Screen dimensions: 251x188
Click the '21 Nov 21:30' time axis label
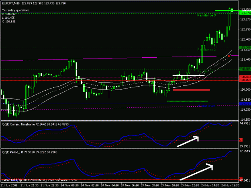pyautogui.click(x=29, y=186)
